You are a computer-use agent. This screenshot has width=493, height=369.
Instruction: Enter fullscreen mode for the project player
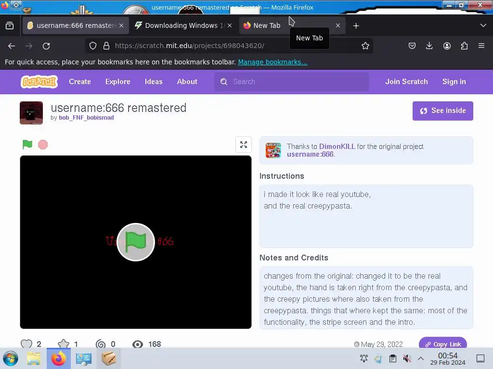(x=243, y=145)
